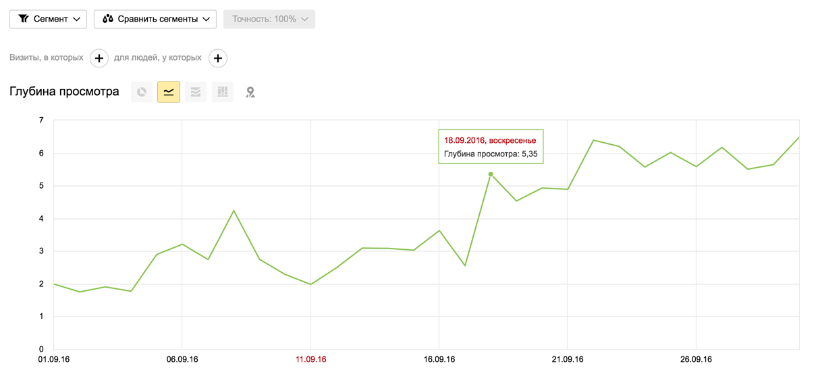Click the highlighted 18.09.2016 data point

click(x=491, y=174)
